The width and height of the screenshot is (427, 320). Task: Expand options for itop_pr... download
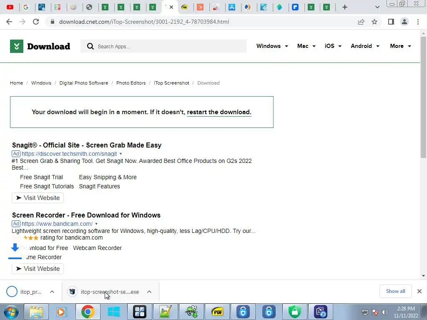click(52, 292)
